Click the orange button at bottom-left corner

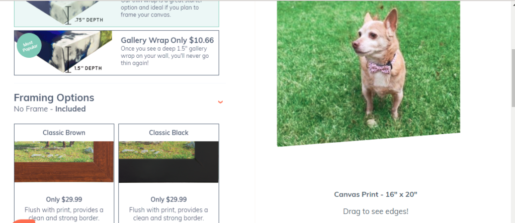point(24,221)
